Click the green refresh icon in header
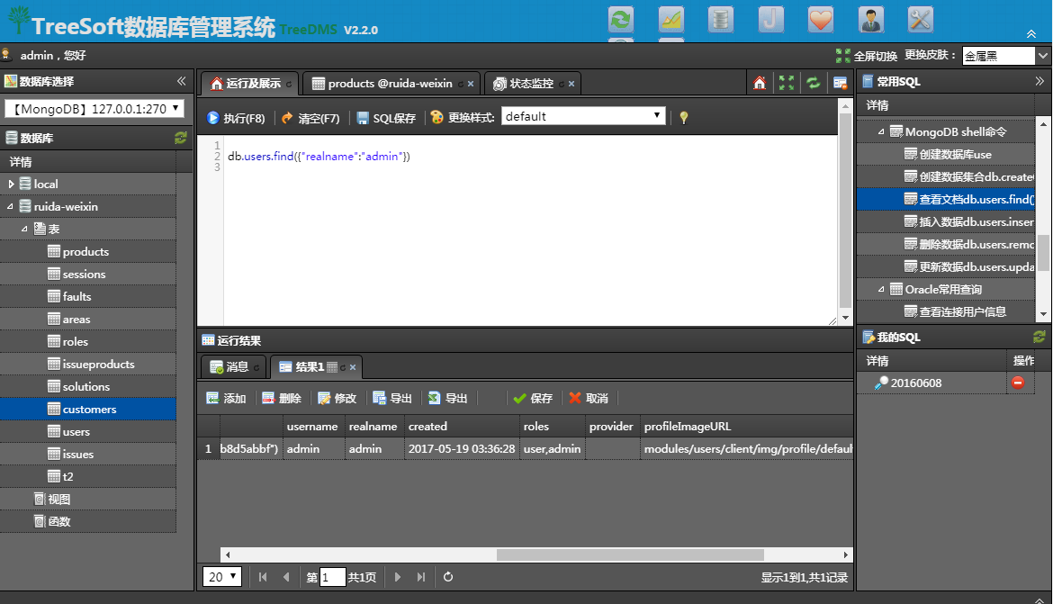 click(620, 19)
